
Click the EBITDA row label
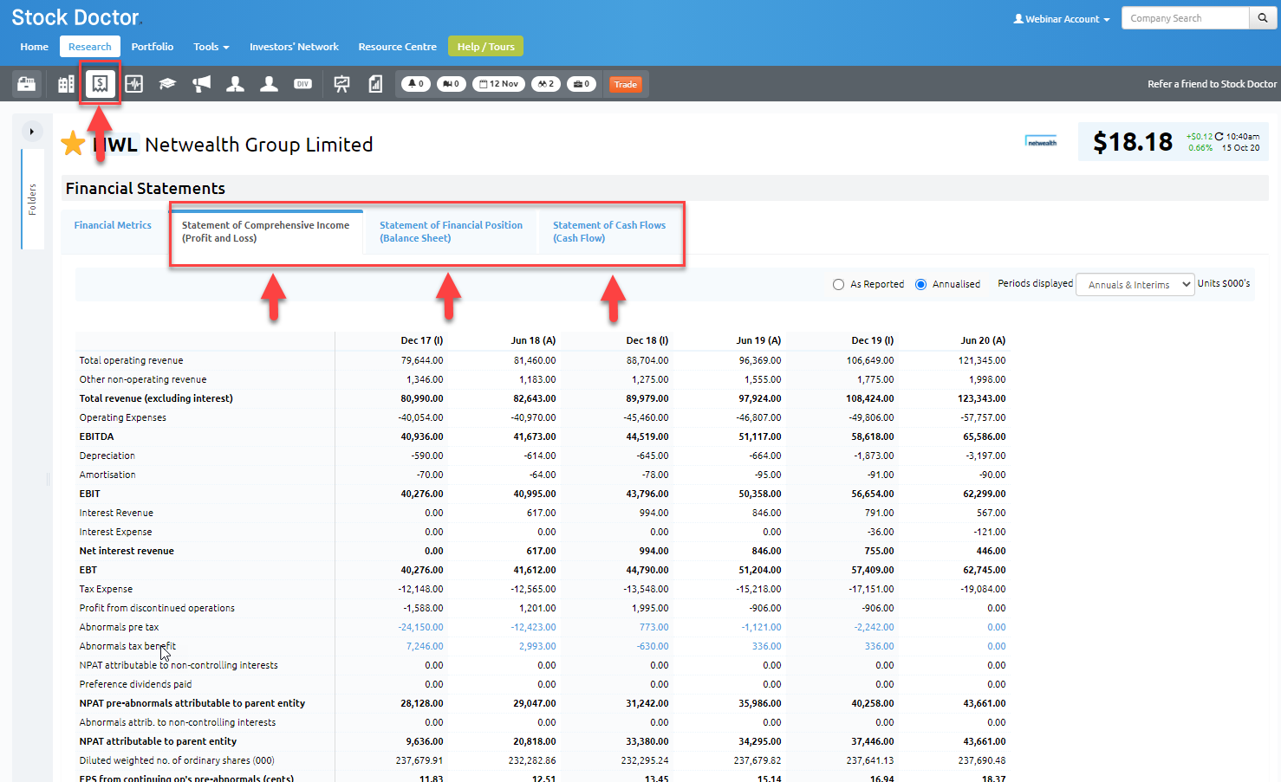pyautogui.click(x=96, y=436)
